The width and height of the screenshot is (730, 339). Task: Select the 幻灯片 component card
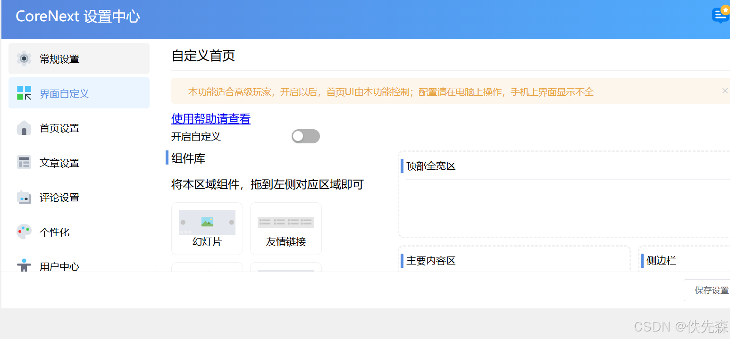207,229
